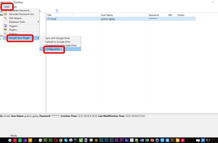Open Microsoft PowerPoint from taskbar

coord(152,140)
